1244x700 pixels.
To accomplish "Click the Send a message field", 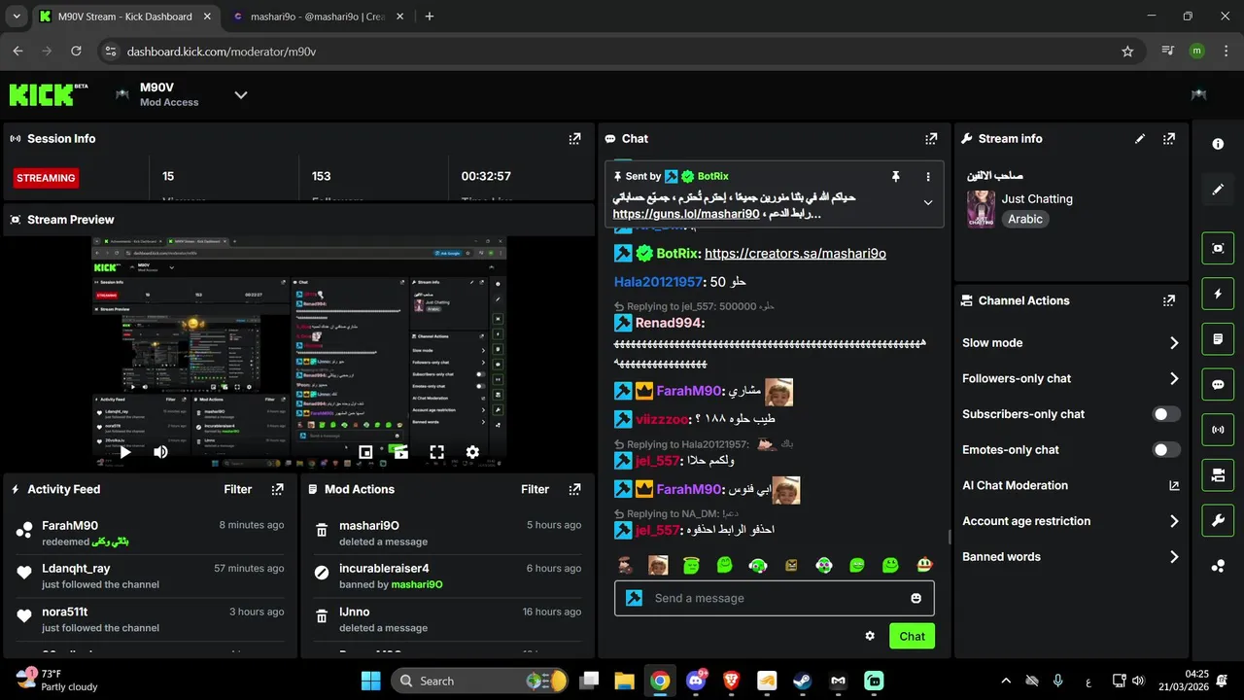I will coord(774,598).
